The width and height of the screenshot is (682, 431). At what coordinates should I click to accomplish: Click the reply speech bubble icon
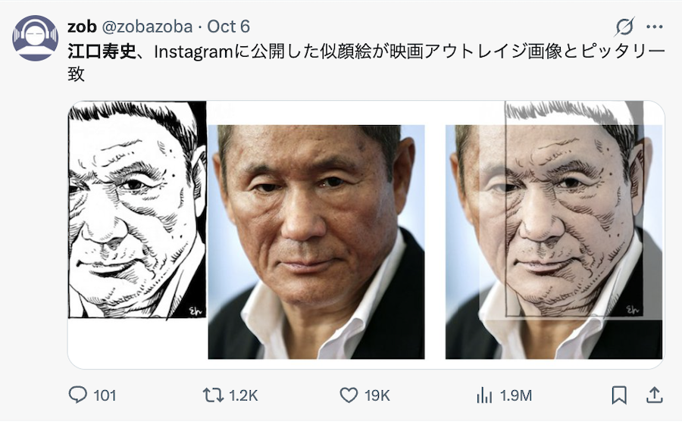coord(79,395)
